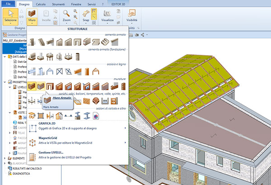
Task: Pick the plinth on piles icon
Action: coord(50,57)
